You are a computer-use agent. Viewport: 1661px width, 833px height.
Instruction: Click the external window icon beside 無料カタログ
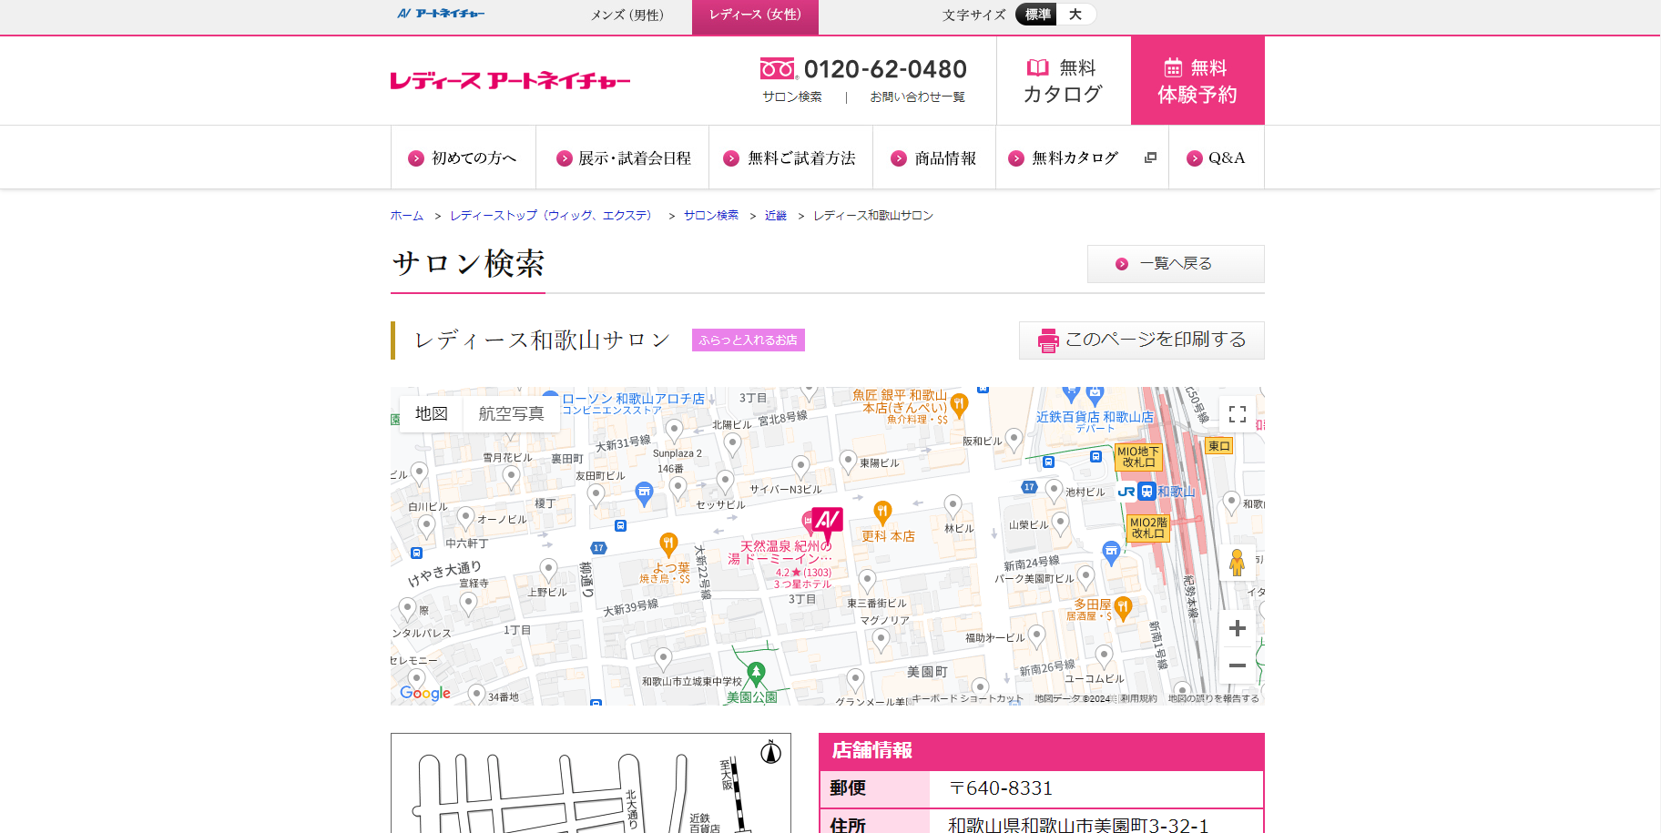tap(1150, 157)
